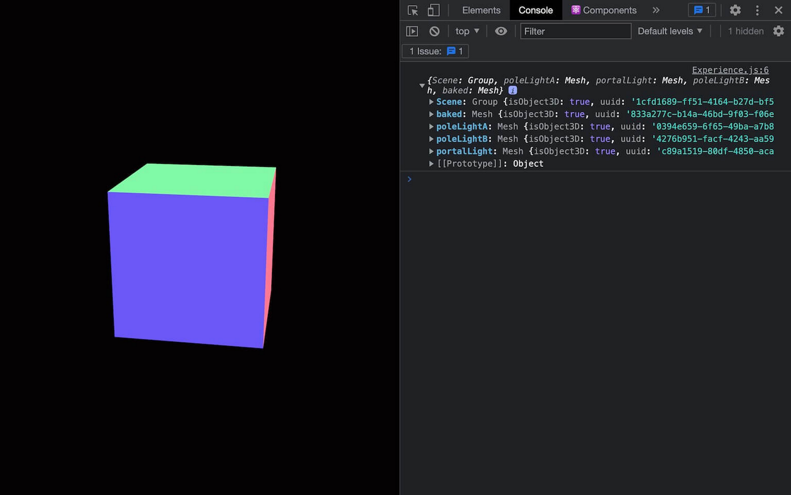Expand the portalLight Mesh entry

[431, 152]
